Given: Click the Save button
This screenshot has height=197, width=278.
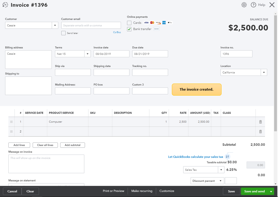Looking at the screenshot, I should pos(231,191).
